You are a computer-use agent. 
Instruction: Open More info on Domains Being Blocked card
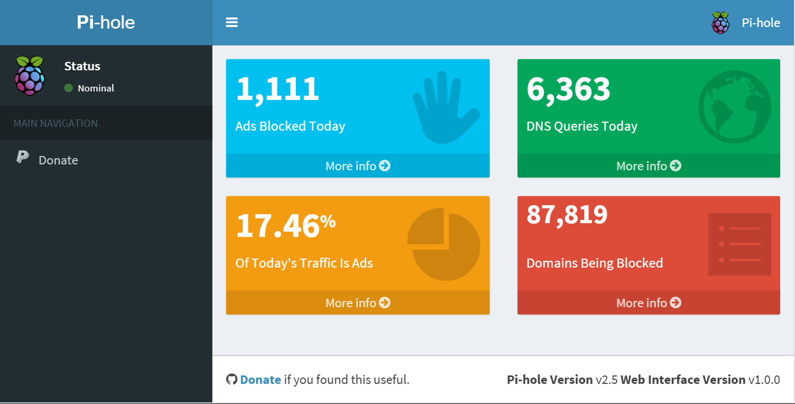pyautogui.click(x=649, y=302)
